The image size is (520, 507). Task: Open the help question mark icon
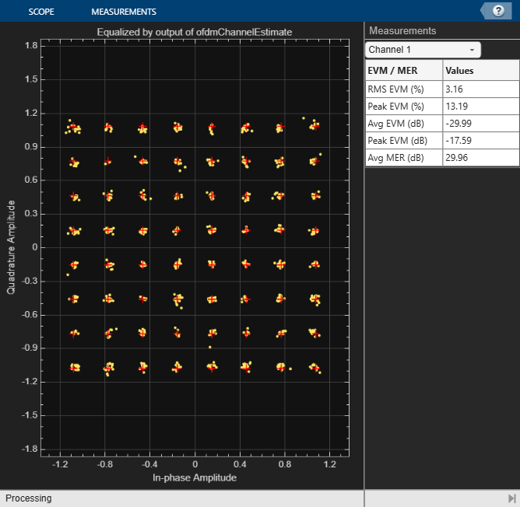[x=497, y=11]
